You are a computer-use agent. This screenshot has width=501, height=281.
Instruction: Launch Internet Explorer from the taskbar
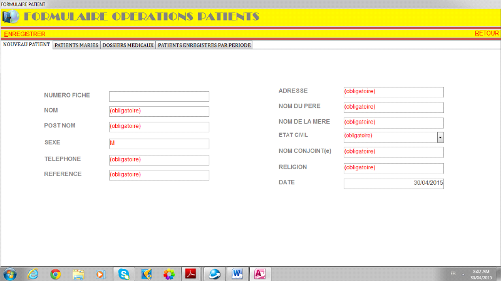[x=33, y=274]
